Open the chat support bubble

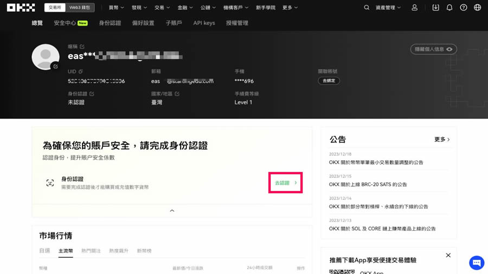tap(476, 263)
